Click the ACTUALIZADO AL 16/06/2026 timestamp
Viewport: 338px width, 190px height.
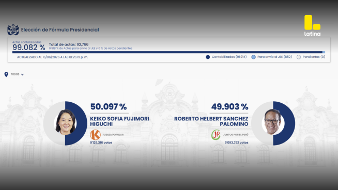[53, 57]
